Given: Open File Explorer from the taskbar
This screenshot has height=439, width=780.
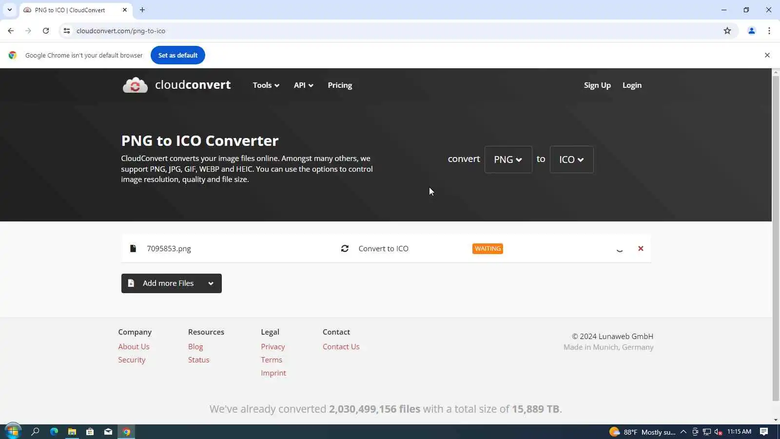Looking at the screenshot, I should [72, 432].
